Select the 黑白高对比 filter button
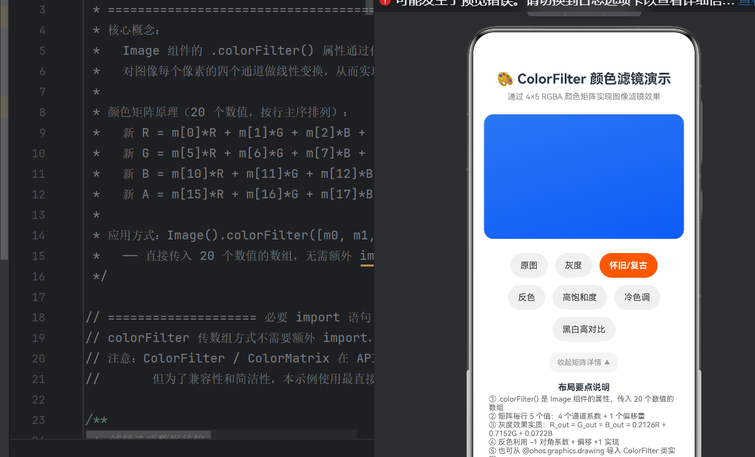Image resolution: width=755 pixels, height=457 pixels. pyautogui.click(x=584, y=330)
